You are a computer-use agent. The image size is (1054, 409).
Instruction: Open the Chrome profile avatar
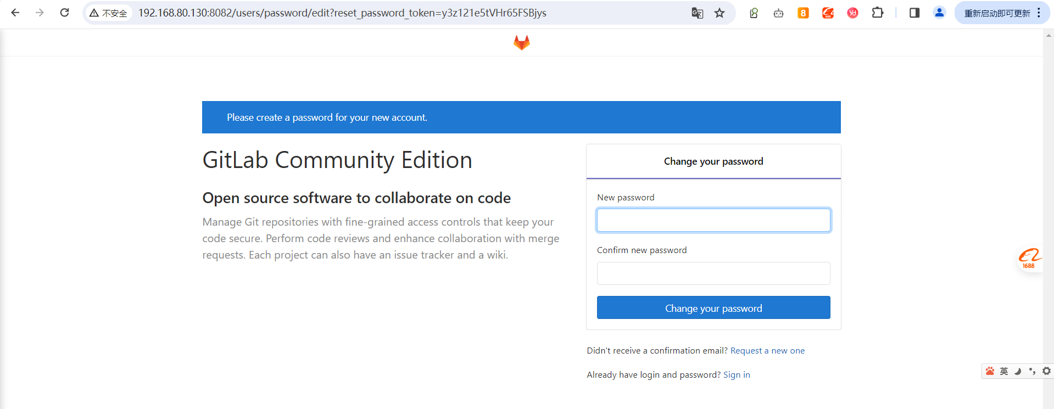point(939,13)
